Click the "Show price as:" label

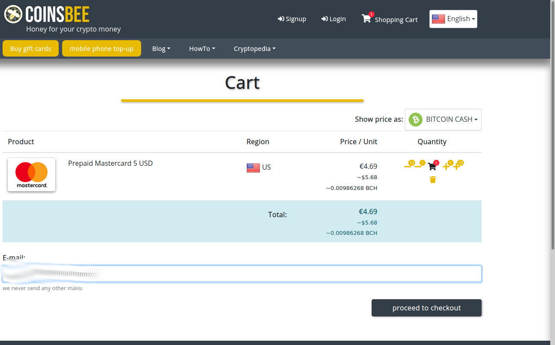coord(379,120)
